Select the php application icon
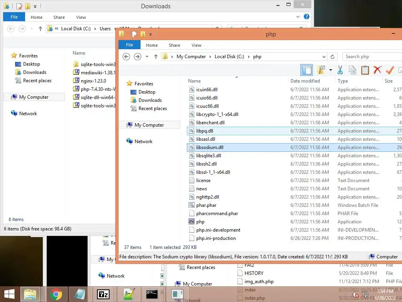This screenshot has width=402, height=302. click(x=192, y=222)
